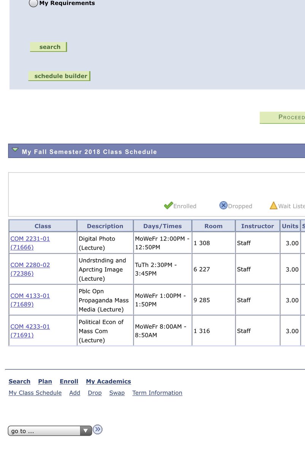305x457 pixels.
Task: Click the Class column header
Action: click(x=43, y=226)
